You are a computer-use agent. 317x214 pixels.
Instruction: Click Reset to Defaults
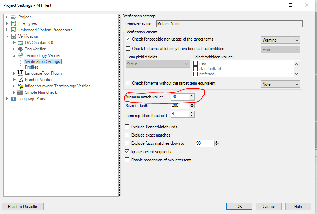pyautogui.click(x=23, y=206)
